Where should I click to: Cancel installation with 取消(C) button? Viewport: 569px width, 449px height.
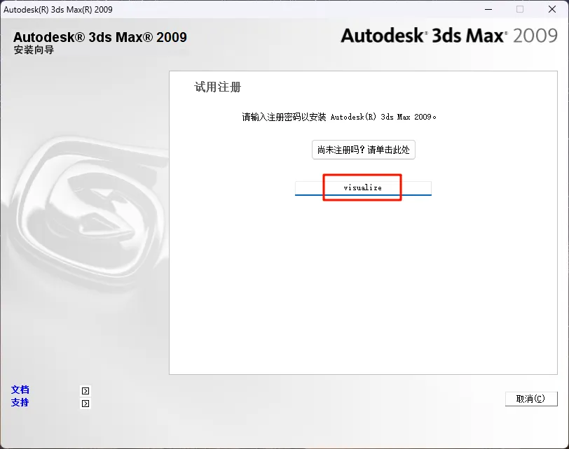[x=531, y=399]
